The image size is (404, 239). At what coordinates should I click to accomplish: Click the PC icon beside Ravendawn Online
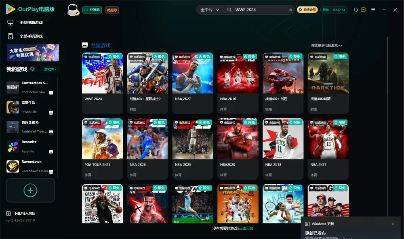[51, 172]
